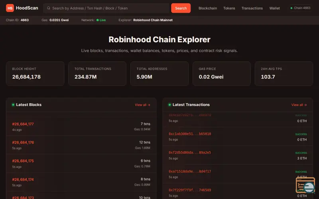Click Robinhood Chain Mainnet explorer label
The height and width of the screenshot is (199, 319).
153,20
